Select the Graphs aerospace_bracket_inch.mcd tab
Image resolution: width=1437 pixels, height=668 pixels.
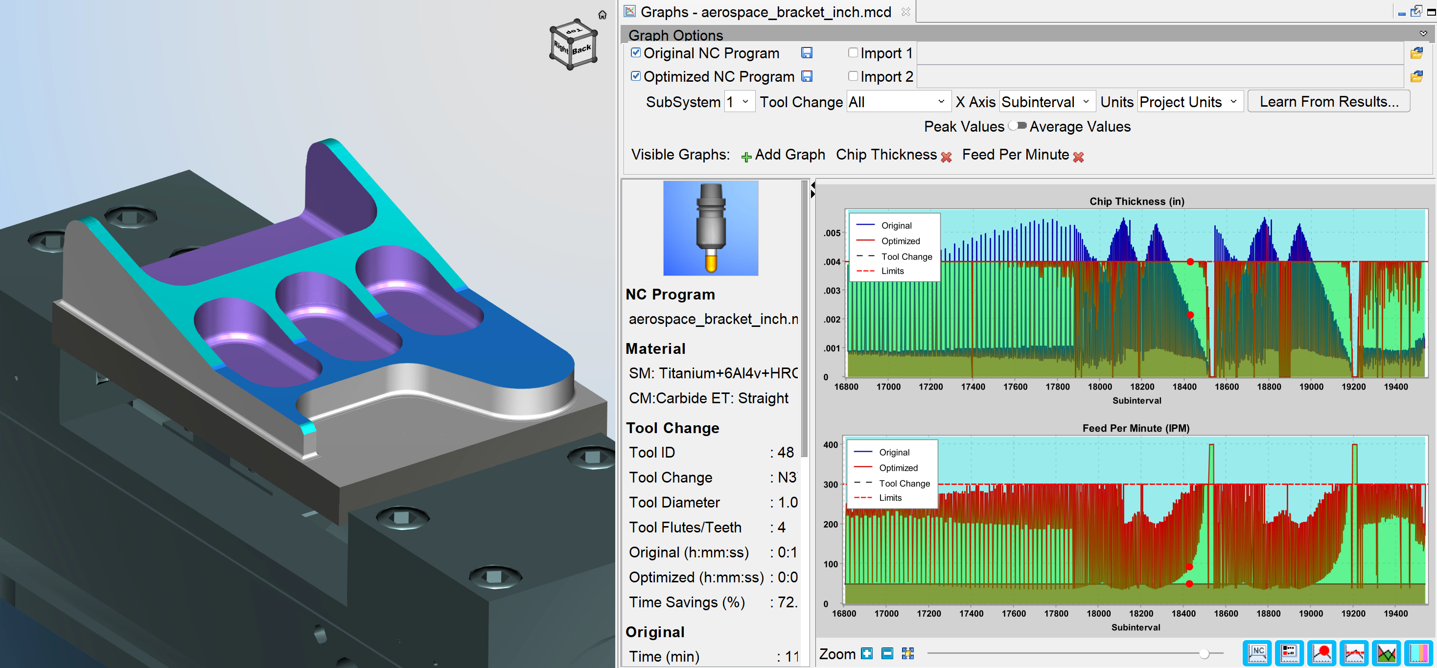(765, 12)
